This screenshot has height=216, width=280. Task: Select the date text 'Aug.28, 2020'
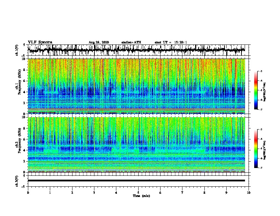tap(99, 42)
